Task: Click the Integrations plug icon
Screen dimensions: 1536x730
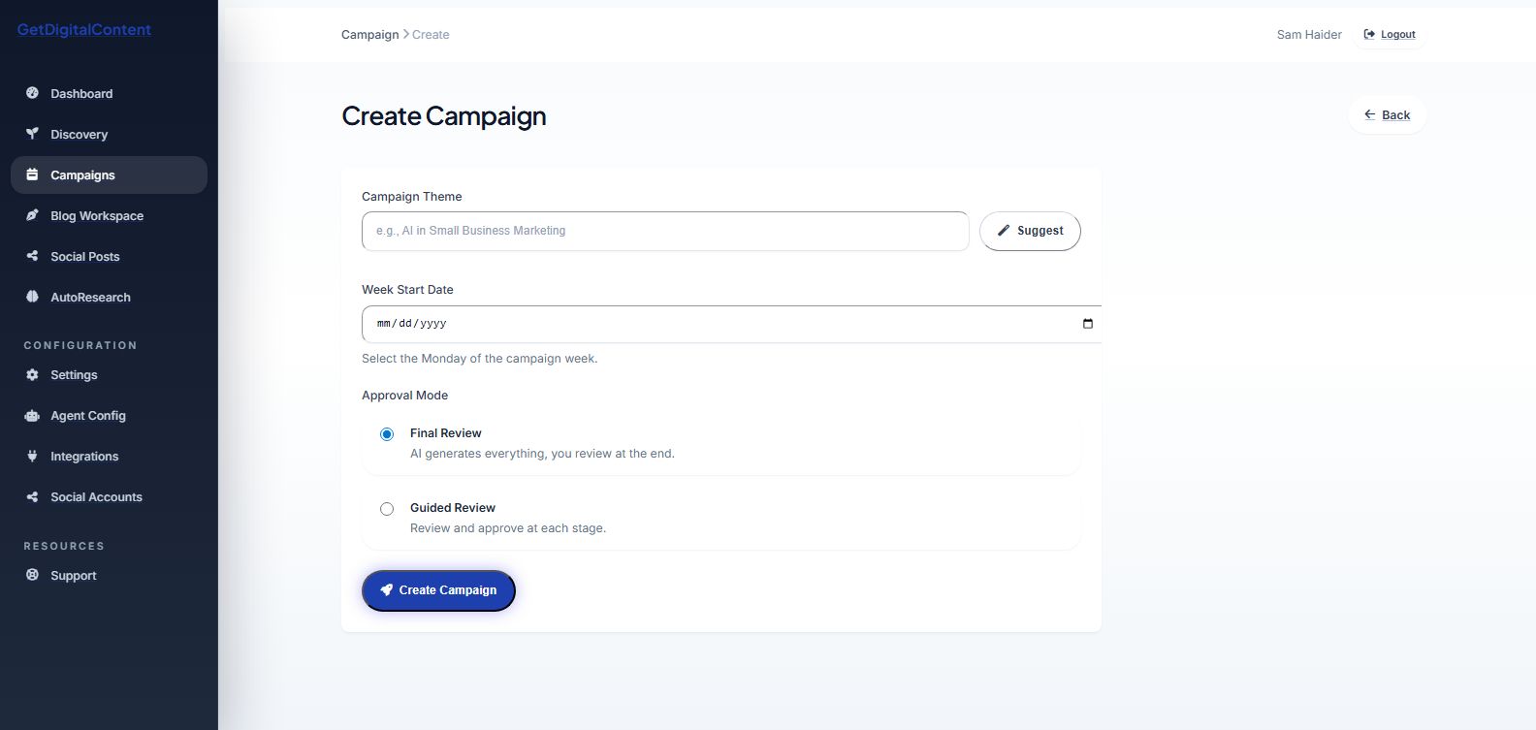Action: click(x=32, y=456)
